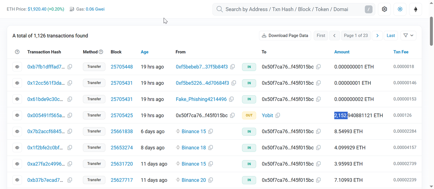Copy the Yobit recipient address
The width and height of the screenshot is (434, 189).
(x=278, y=115)
